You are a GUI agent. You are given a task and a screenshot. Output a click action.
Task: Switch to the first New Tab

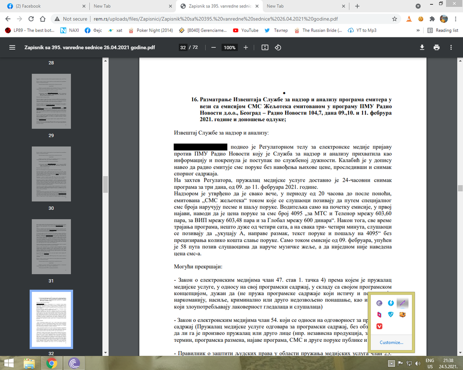[132, 6]
